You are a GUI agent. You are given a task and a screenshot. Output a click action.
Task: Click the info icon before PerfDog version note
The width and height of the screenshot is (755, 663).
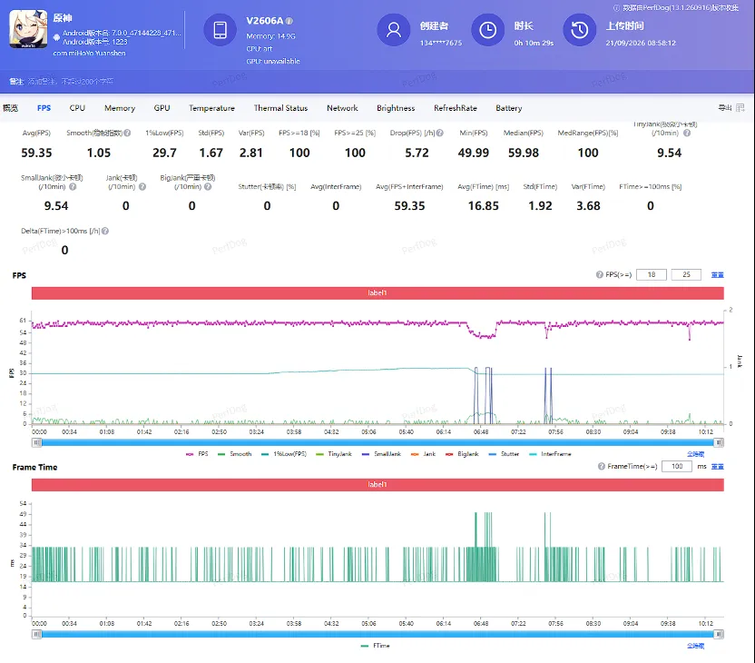point(616,7)
